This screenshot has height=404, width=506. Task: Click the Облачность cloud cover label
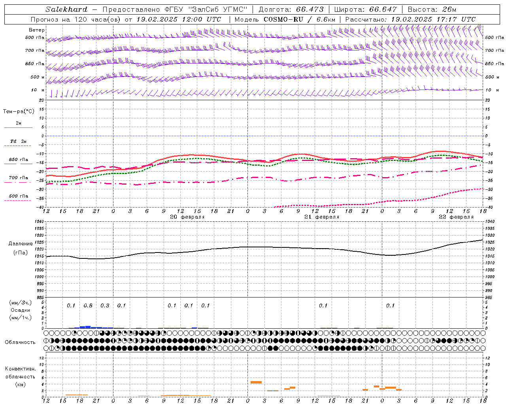[20, 342]
